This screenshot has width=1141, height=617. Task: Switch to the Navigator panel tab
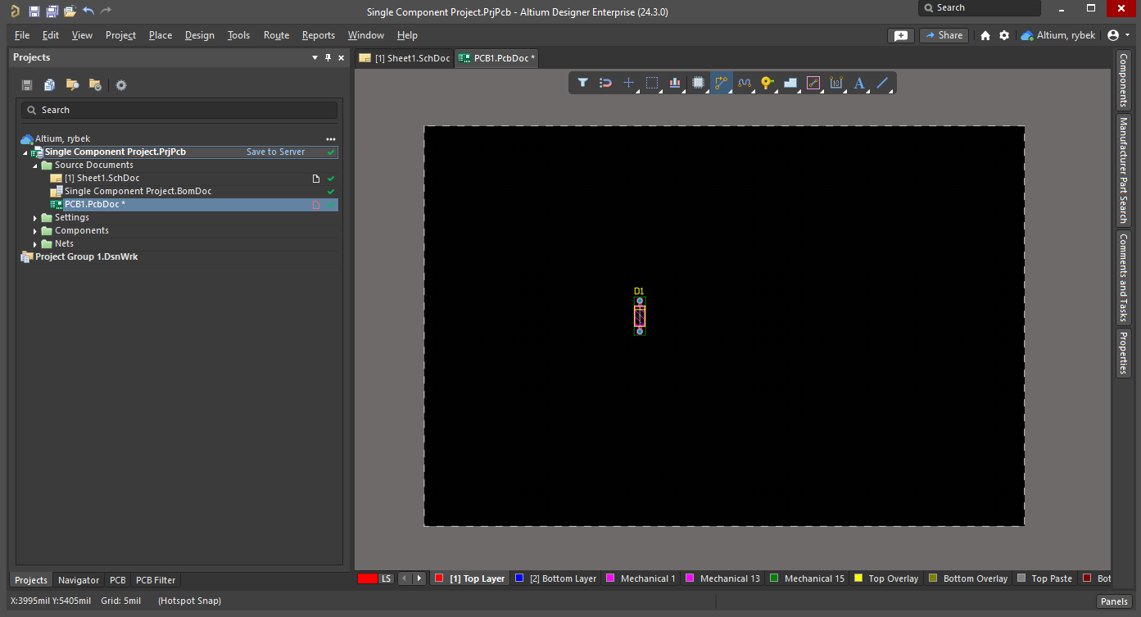(79, 580)
